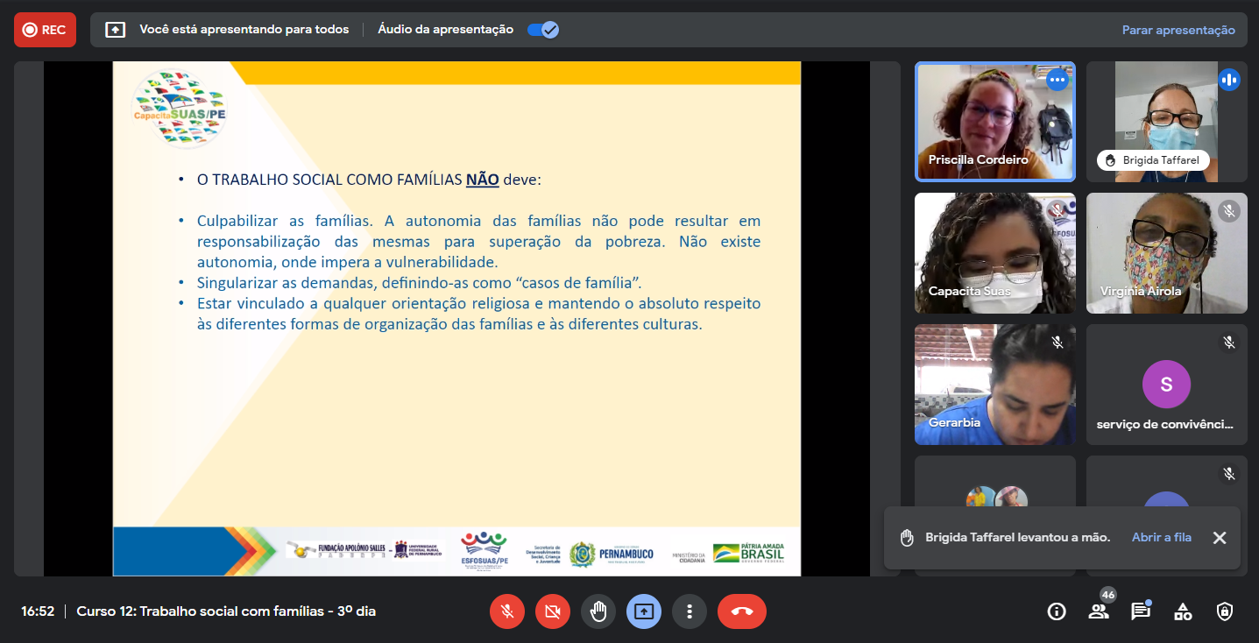This screenshot has height=643, width=1259.
Task: Open host controls lock icon
Action: (1225, 611)
